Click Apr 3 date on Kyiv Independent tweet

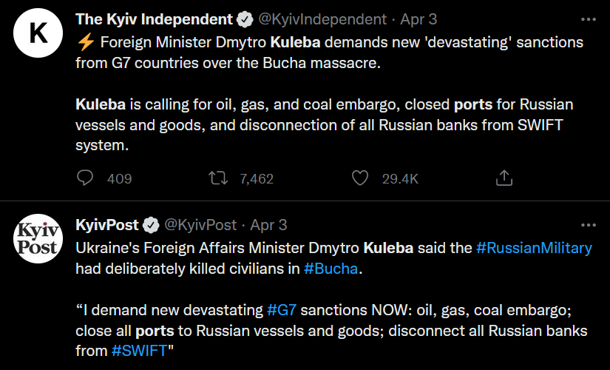point(418,19)
